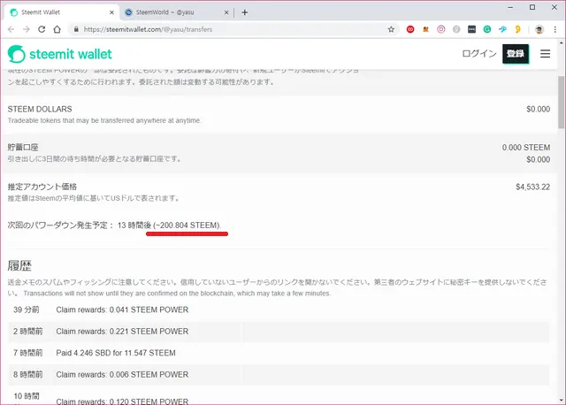The image size is (566, 405).
Task: Click the 推定アカウント価格 label
Action: [x=42, y=187]
